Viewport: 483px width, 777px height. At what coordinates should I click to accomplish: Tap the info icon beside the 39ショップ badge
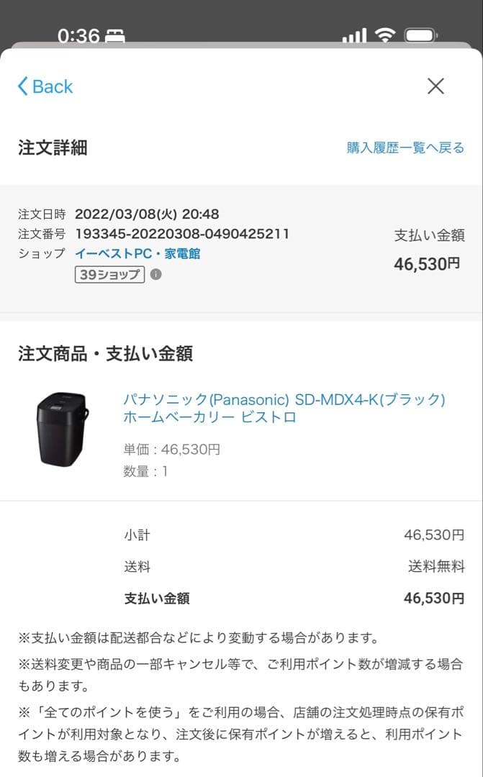(x=155, y=274)
